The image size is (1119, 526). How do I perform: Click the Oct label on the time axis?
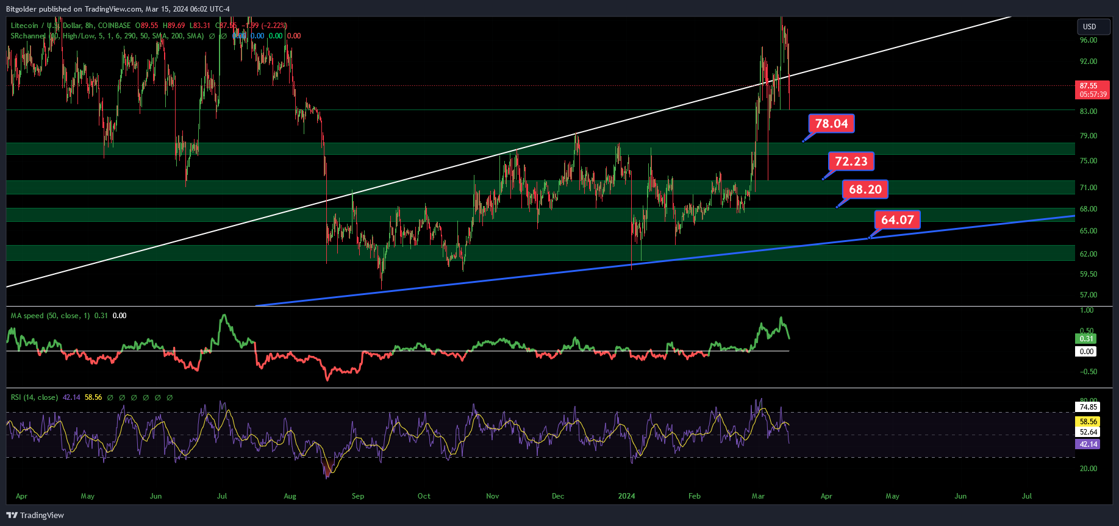(424, 496)
